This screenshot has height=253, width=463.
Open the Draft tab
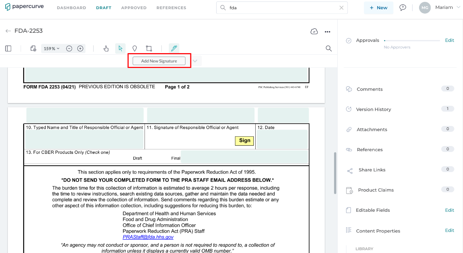(104, 8)
